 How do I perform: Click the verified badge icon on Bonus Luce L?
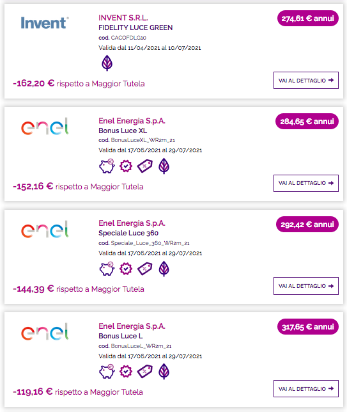click(x=126, y=372)
